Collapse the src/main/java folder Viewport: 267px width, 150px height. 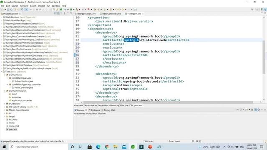[x=5, y=75]
